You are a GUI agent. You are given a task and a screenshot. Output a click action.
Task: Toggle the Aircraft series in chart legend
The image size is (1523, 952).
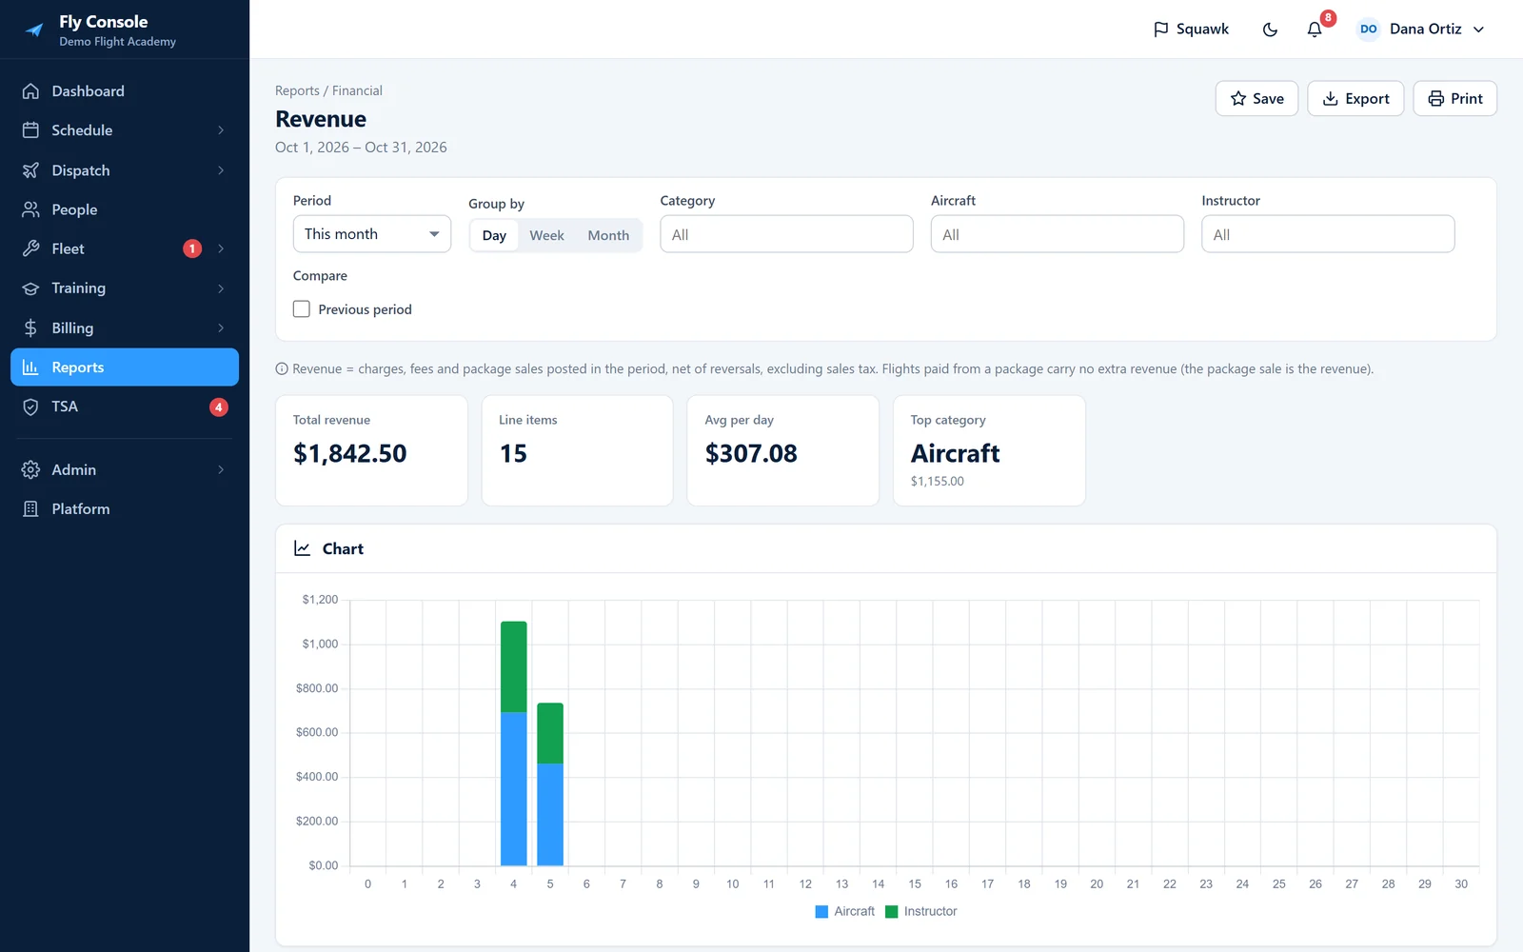[x=844, y=911]
